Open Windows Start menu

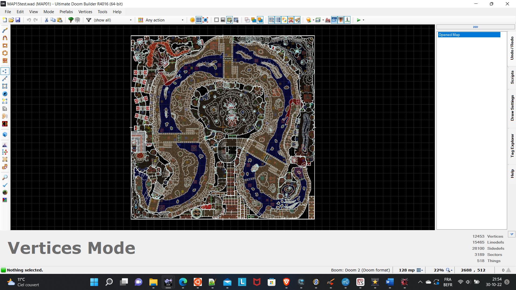click(94, 282)
